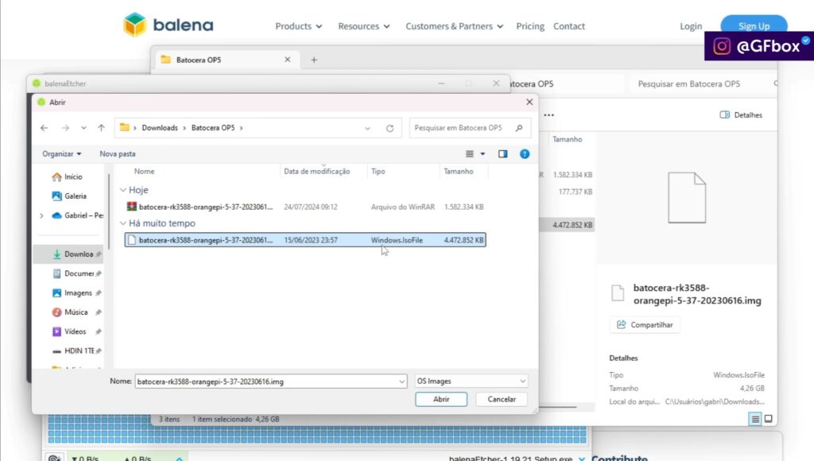Screen dimensions: 814x461
Task: Add a new File Explorer tab
Action: click(314, 60)
